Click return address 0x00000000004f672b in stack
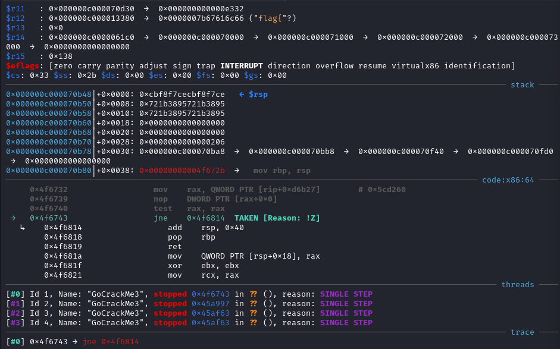This screenshot has height=349, width=560. point(182,171)
